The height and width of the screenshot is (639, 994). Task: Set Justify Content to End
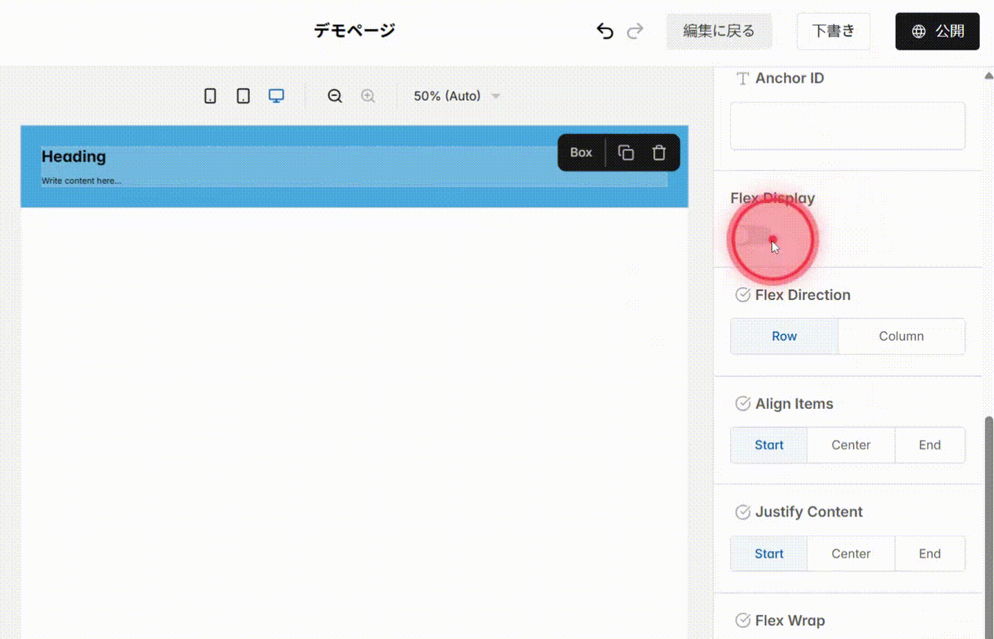coord(930,553)
